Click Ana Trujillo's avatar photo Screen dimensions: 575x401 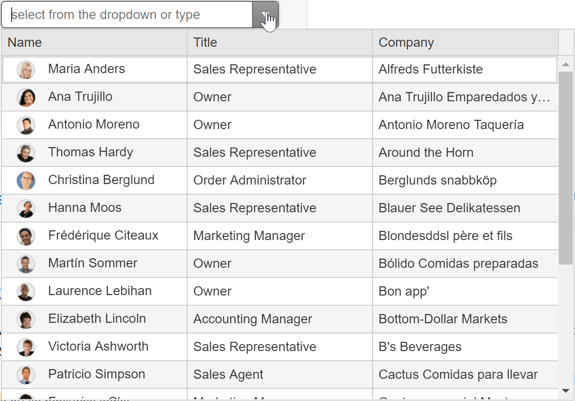pos(26,98)
